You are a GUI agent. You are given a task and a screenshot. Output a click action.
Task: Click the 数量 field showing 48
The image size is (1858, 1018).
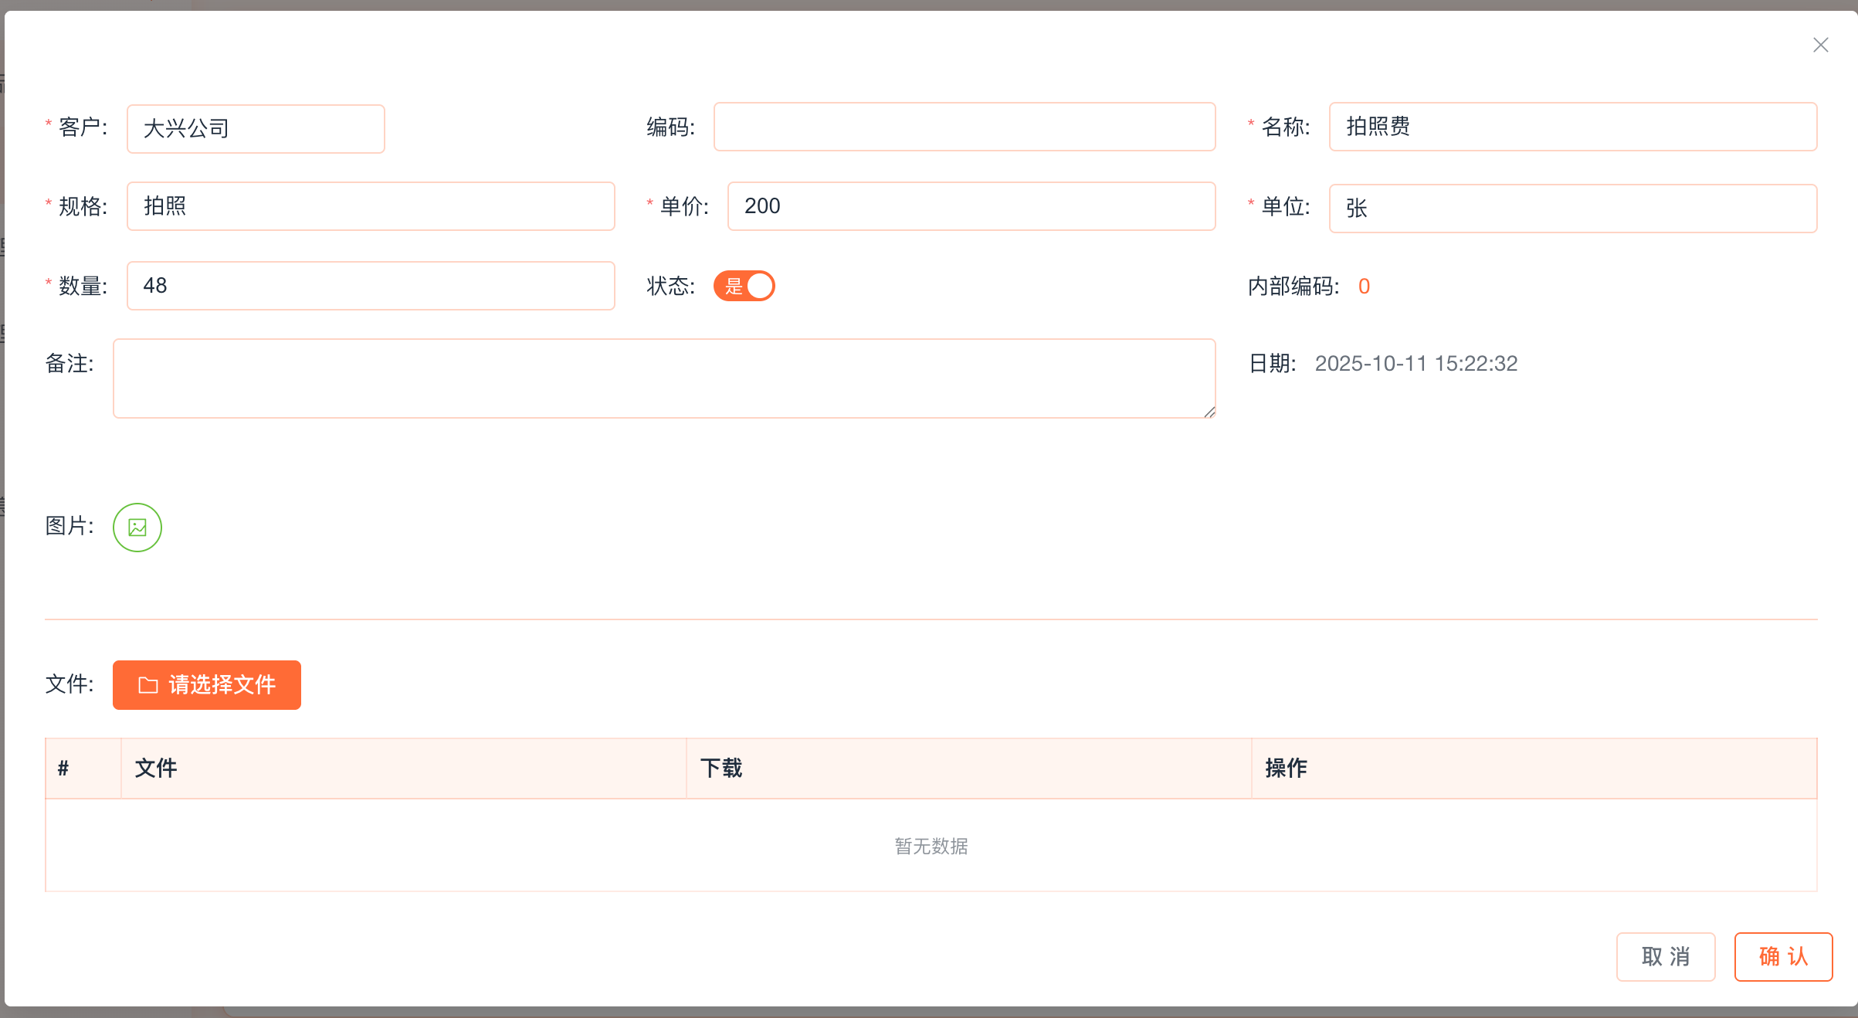(371, 286)
